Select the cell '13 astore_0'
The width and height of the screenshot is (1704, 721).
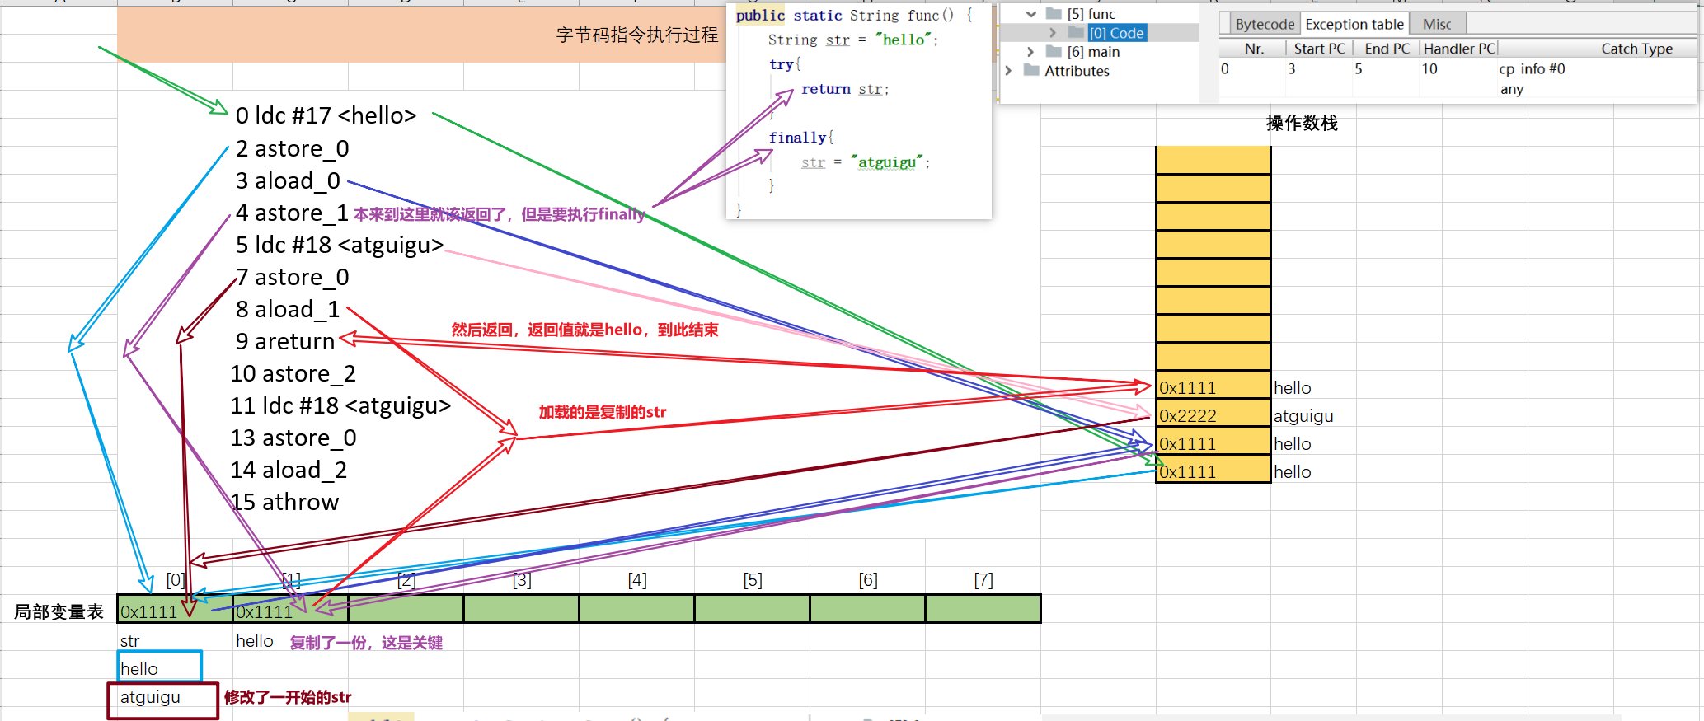(x=293, y=438)
